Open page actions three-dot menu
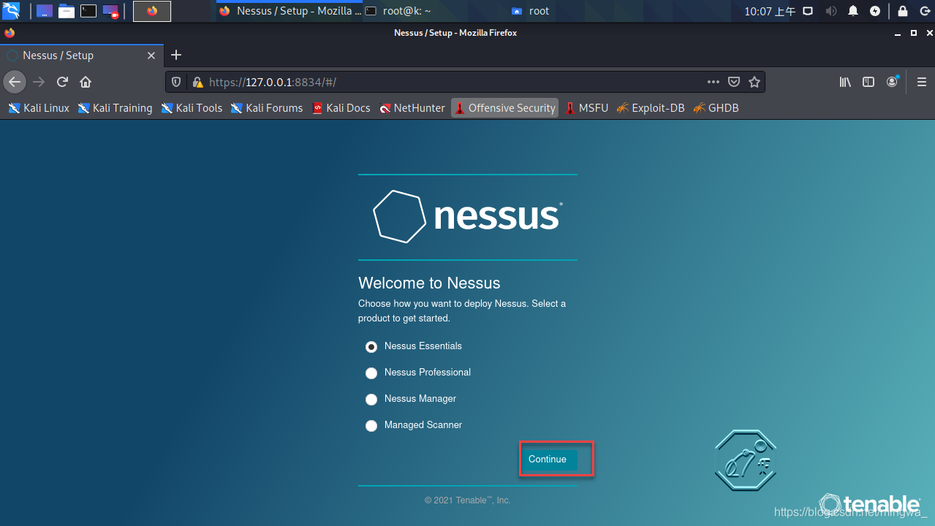This screenshot has width=935, height=526. pos(713,82)
